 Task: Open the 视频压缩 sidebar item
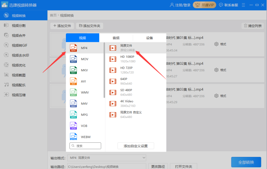click(23, 95)
